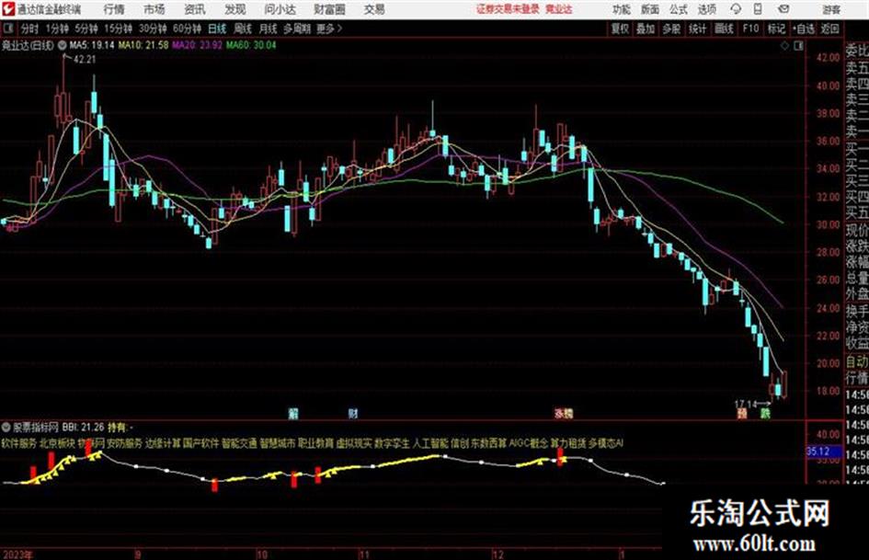This screenshot has width=869, height=560.
Task: Click the 复权 adjustment button
Action: (x=620, y=29)
